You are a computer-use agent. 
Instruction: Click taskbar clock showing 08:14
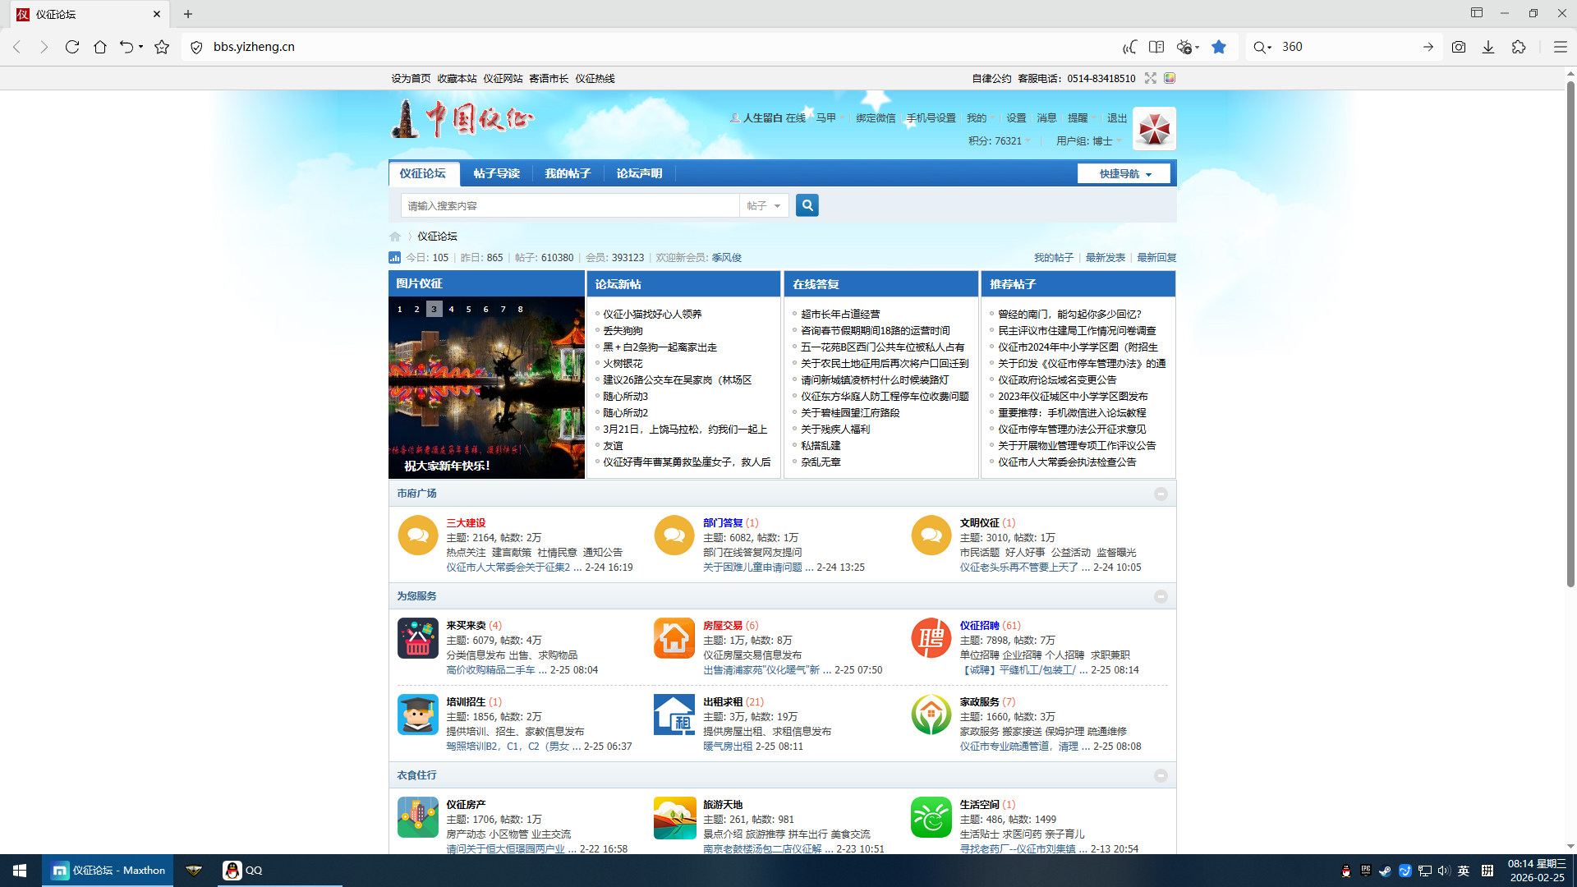point(1537,871)
